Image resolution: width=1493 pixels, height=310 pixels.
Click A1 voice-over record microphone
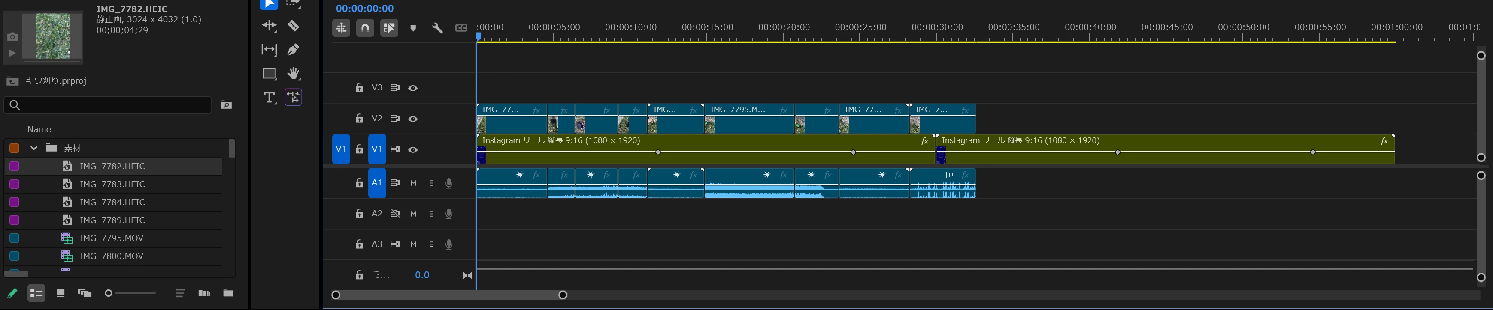point(448,183)
